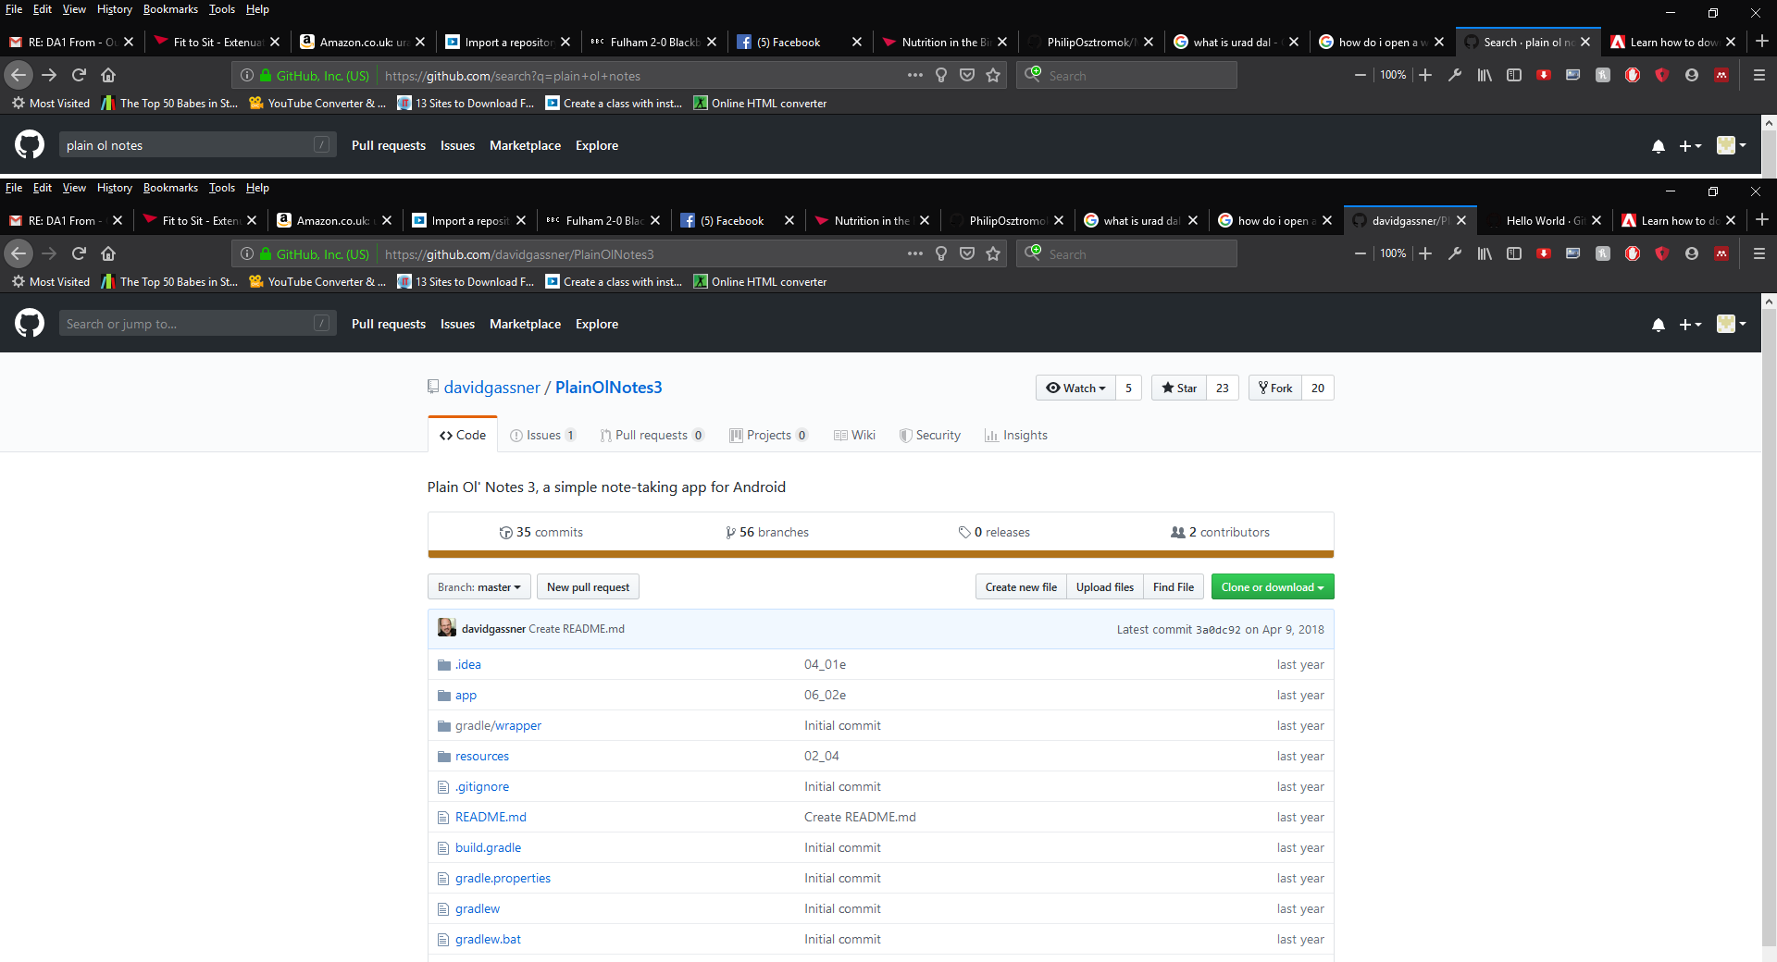Open hamburger menu in upper browser window
The height and width of the screenshot is (962, 1777).
click(x=1759, y=75)
